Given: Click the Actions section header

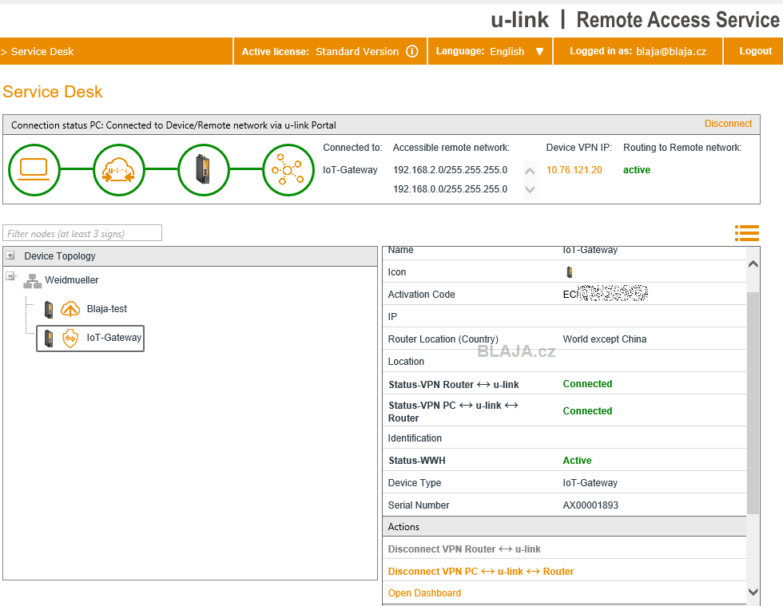Looking at the screenshot, I should click(564, 527).
